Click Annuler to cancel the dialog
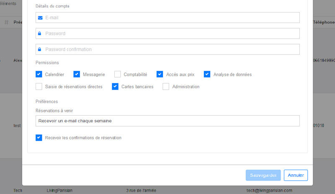Screen dimensions: 335x194 [x=296, y=175]
